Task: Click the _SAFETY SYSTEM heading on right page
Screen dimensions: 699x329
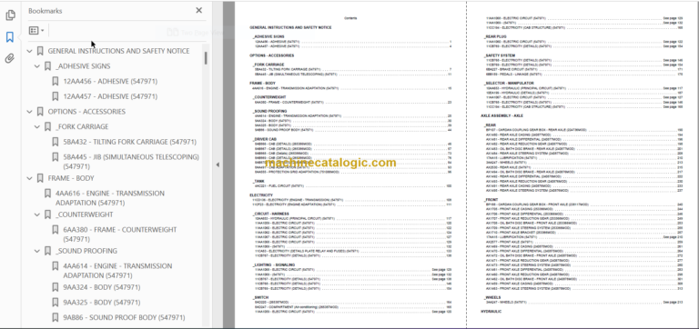Action: tap(500, 55)
